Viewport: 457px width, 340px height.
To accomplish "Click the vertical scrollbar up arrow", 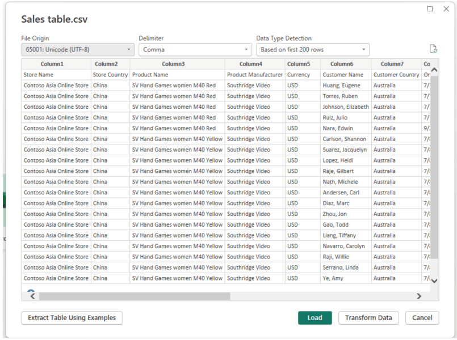I will [434, 70].
